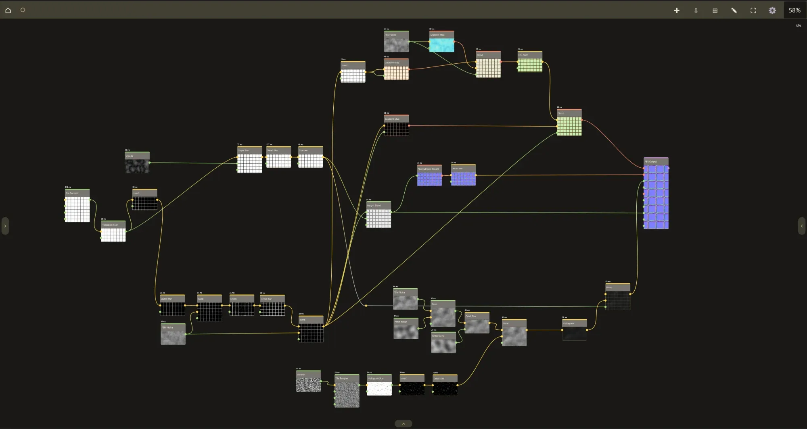This screenshot has width=807, height=429.
Task: Select the Perlin Noise node (30 ms)
Action: [x=406, y=328]
